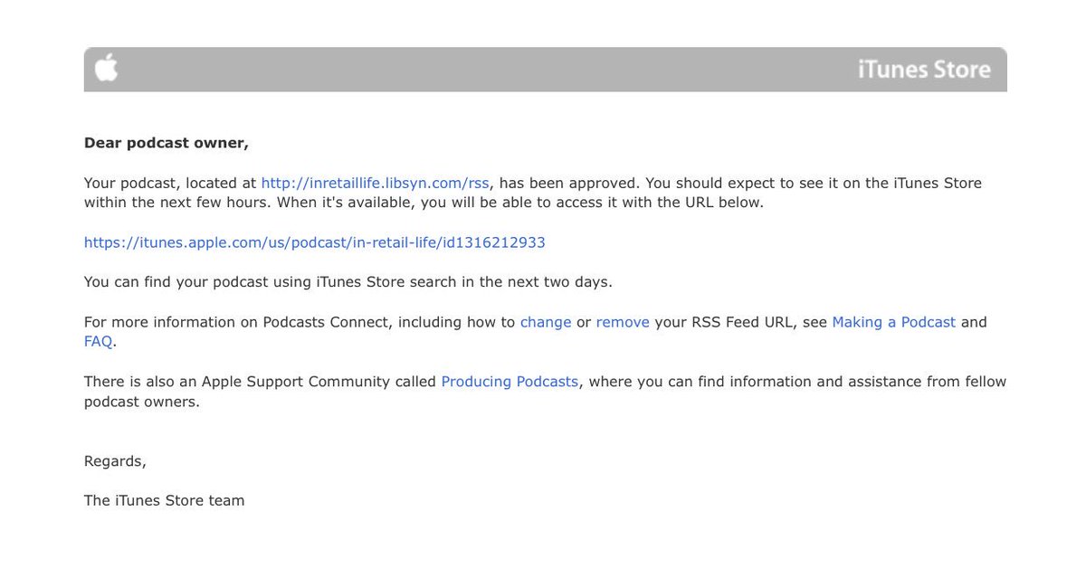This screenshot has height=578, width=1086.
Task: Open the iTunes podcast URL link
Action: click(x=315, y=242)
